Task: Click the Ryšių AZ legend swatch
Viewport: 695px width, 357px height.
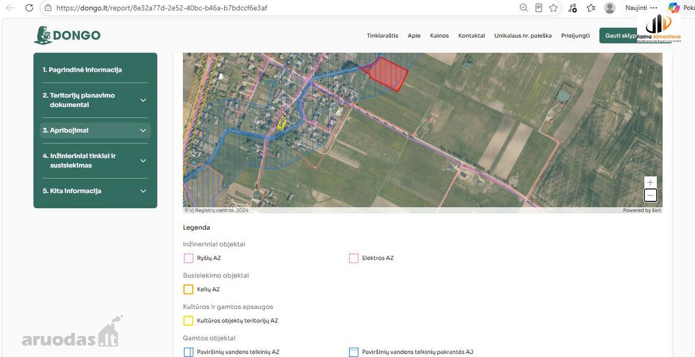Action: point(188,258)
